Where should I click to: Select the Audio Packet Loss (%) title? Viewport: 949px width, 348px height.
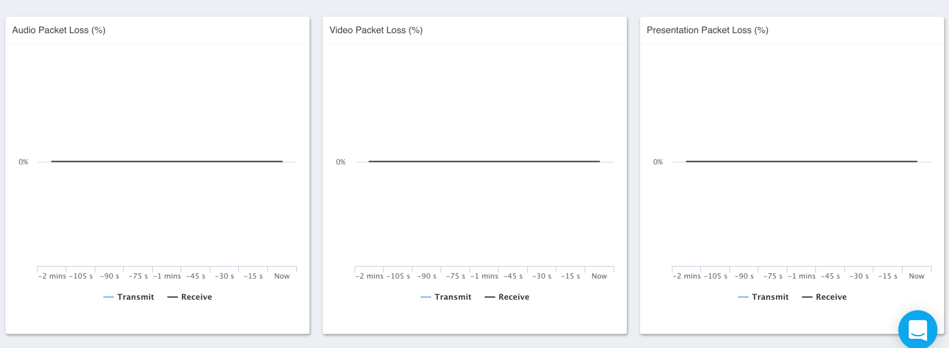coord(59,30)
